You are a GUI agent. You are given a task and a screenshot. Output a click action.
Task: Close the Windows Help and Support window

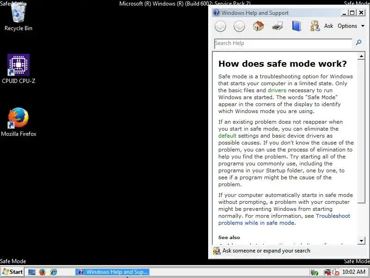click(361, 13)
